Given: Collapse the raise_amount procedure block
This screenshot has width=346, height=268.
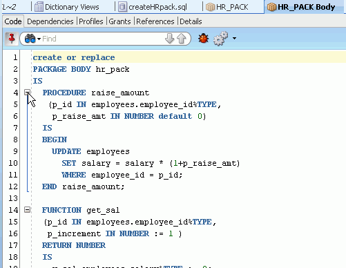Looking at the screenshot, I should (27, 93).
